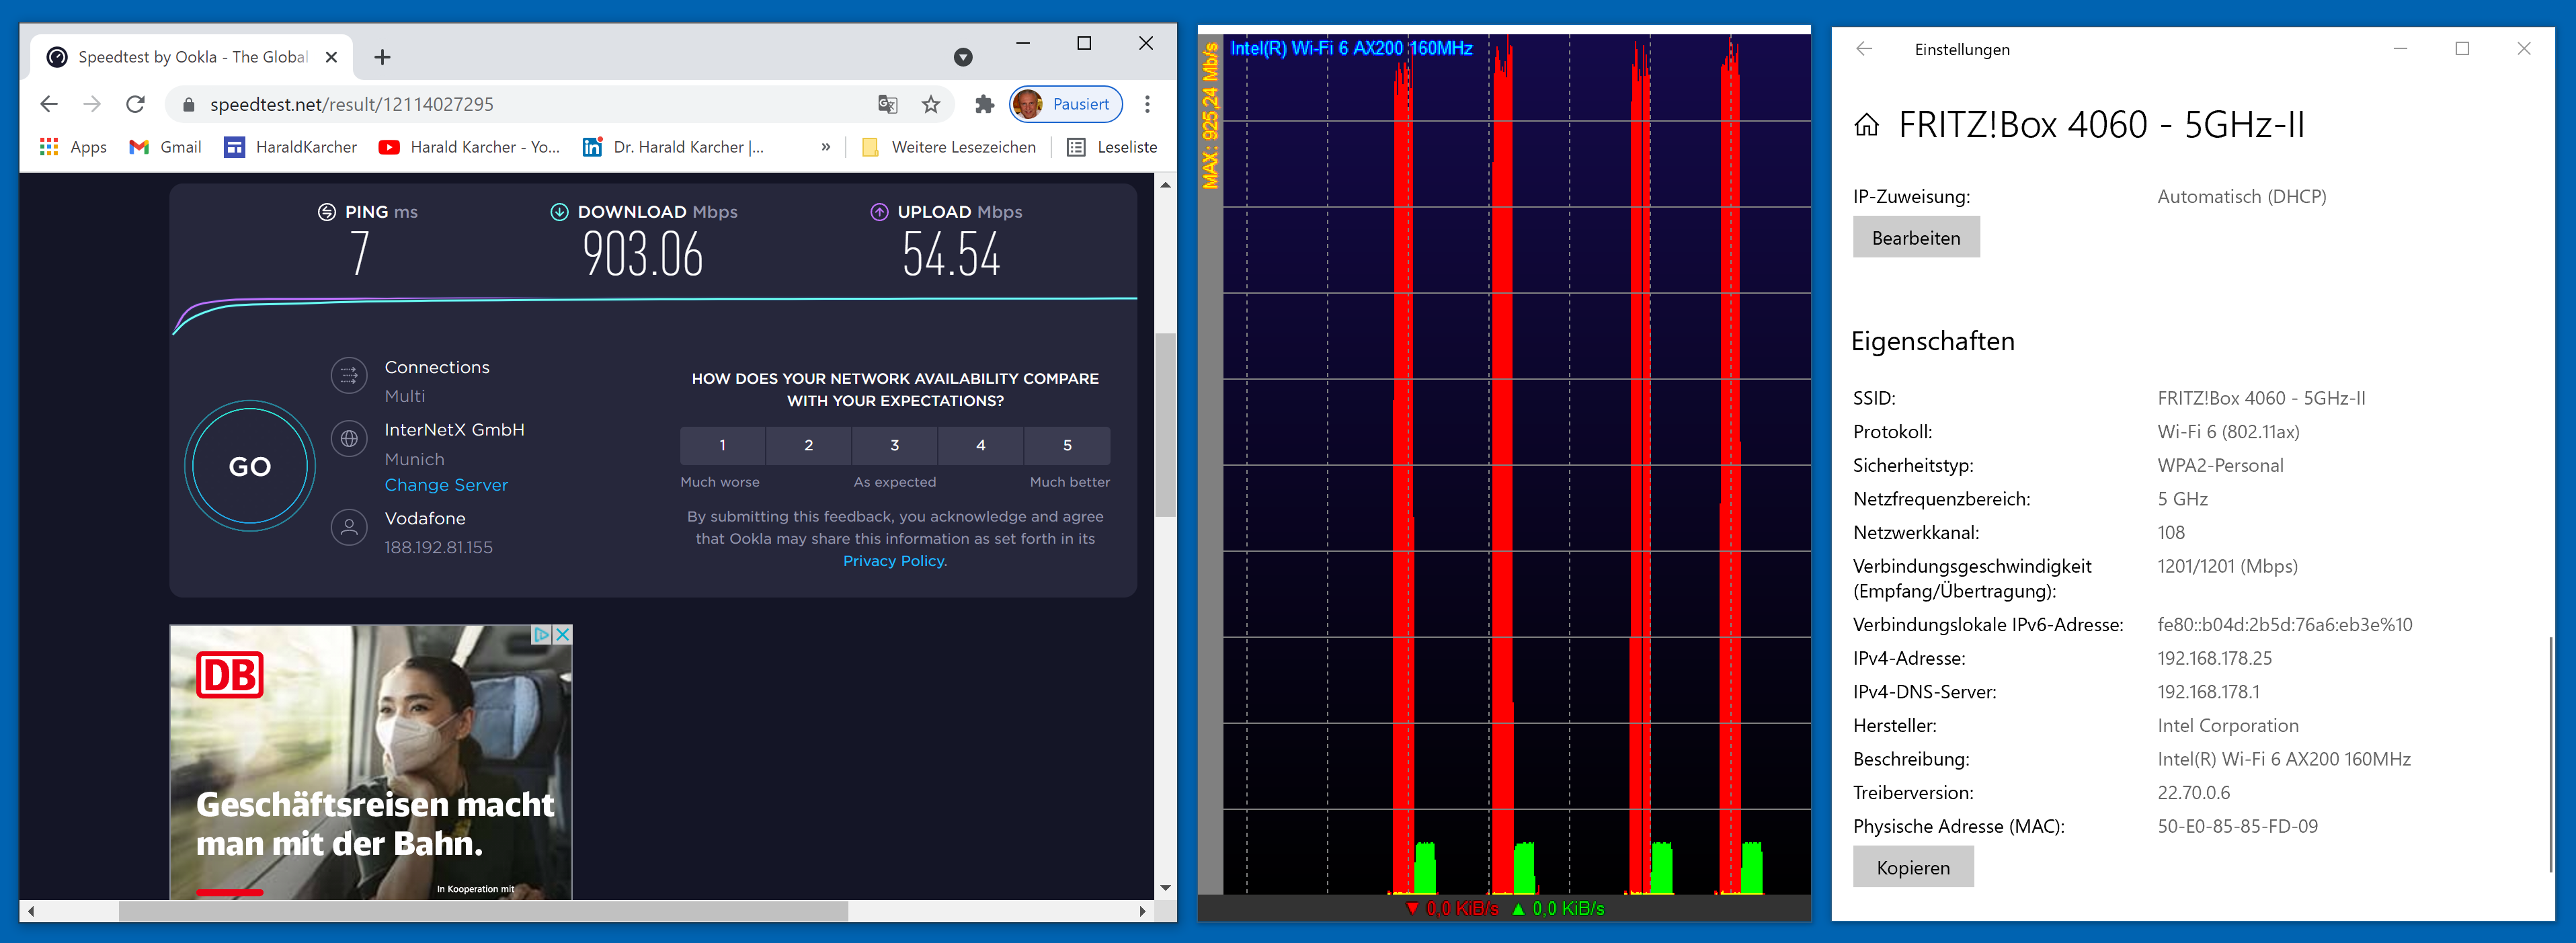The height and width of the screenshot is (943, 2576).
Task: Open tab search dropdown arrow
Action: pos(963,57)
